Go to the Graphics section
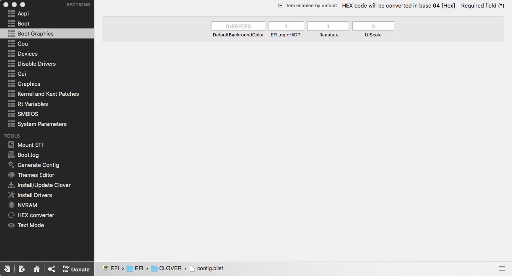Image resolution: width=512 pixels, height=276 pixels. (x=47, y=84)
